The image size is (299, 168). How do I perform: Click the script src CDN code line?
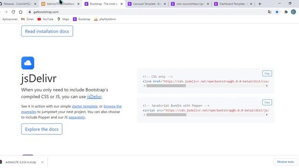click(x=206, y=110)
